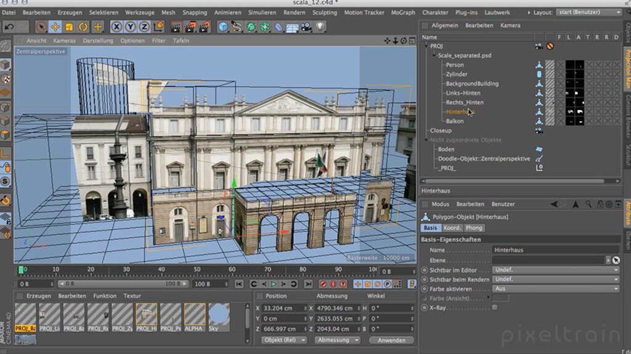Add a cube primitive object
The width and height of the screenshot is (631, 354).
click(x=223, y=27)
